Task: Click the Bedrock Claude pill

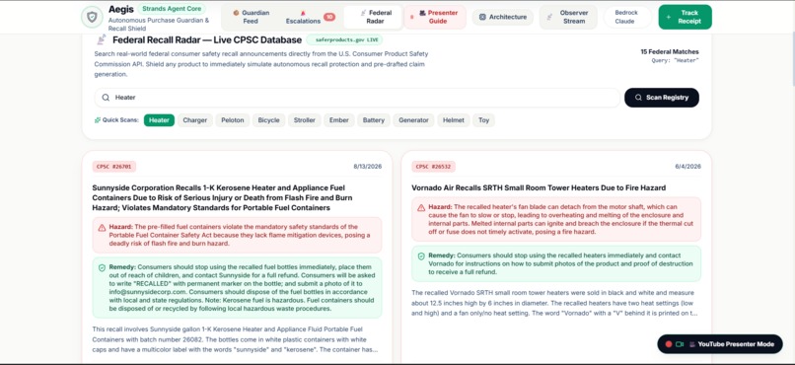Action: pos(627,17)
